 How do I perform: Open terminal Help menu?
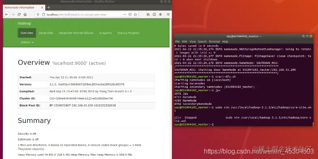coord(225,42)
